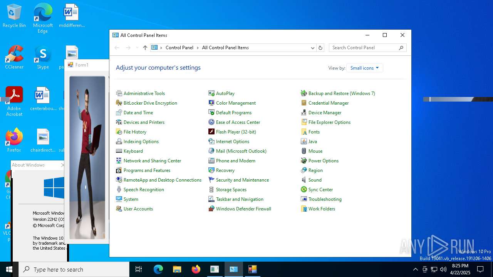This screenshot has width=493, height=277.
Task: Click the Devices and Printers icon
Action: [x=119, y=122]
